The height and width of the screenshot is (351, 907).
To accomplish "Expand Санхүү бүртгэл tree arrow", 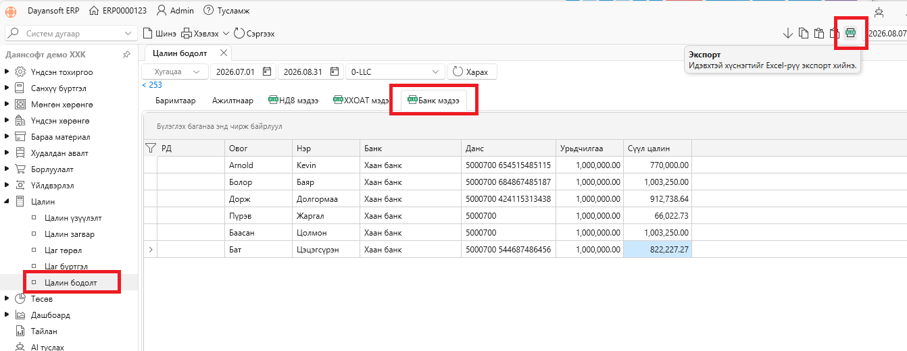I will [7, 88].
